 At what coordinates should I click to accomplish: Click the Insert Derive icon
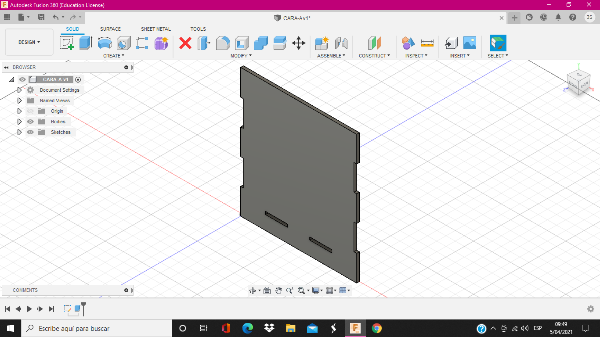point(451,43)
